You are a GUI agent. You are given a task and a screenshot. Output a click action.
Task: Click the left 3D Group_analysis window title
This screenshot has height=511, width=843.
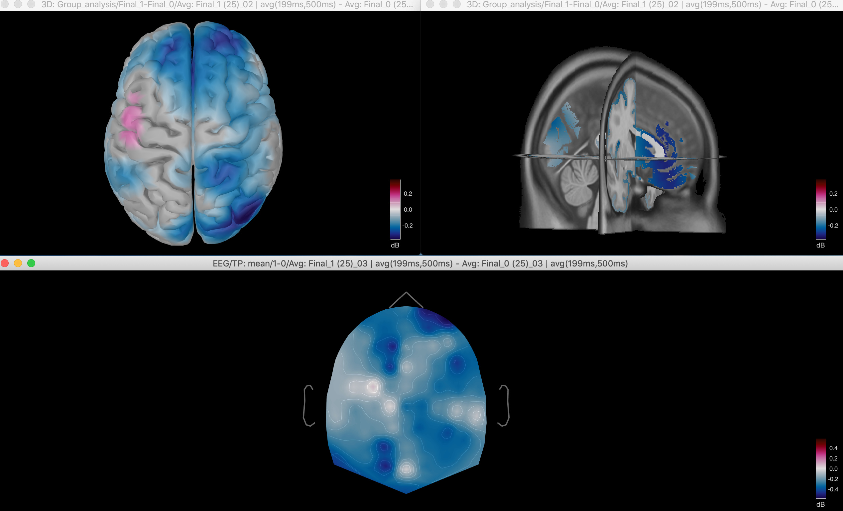coord(227,4)
